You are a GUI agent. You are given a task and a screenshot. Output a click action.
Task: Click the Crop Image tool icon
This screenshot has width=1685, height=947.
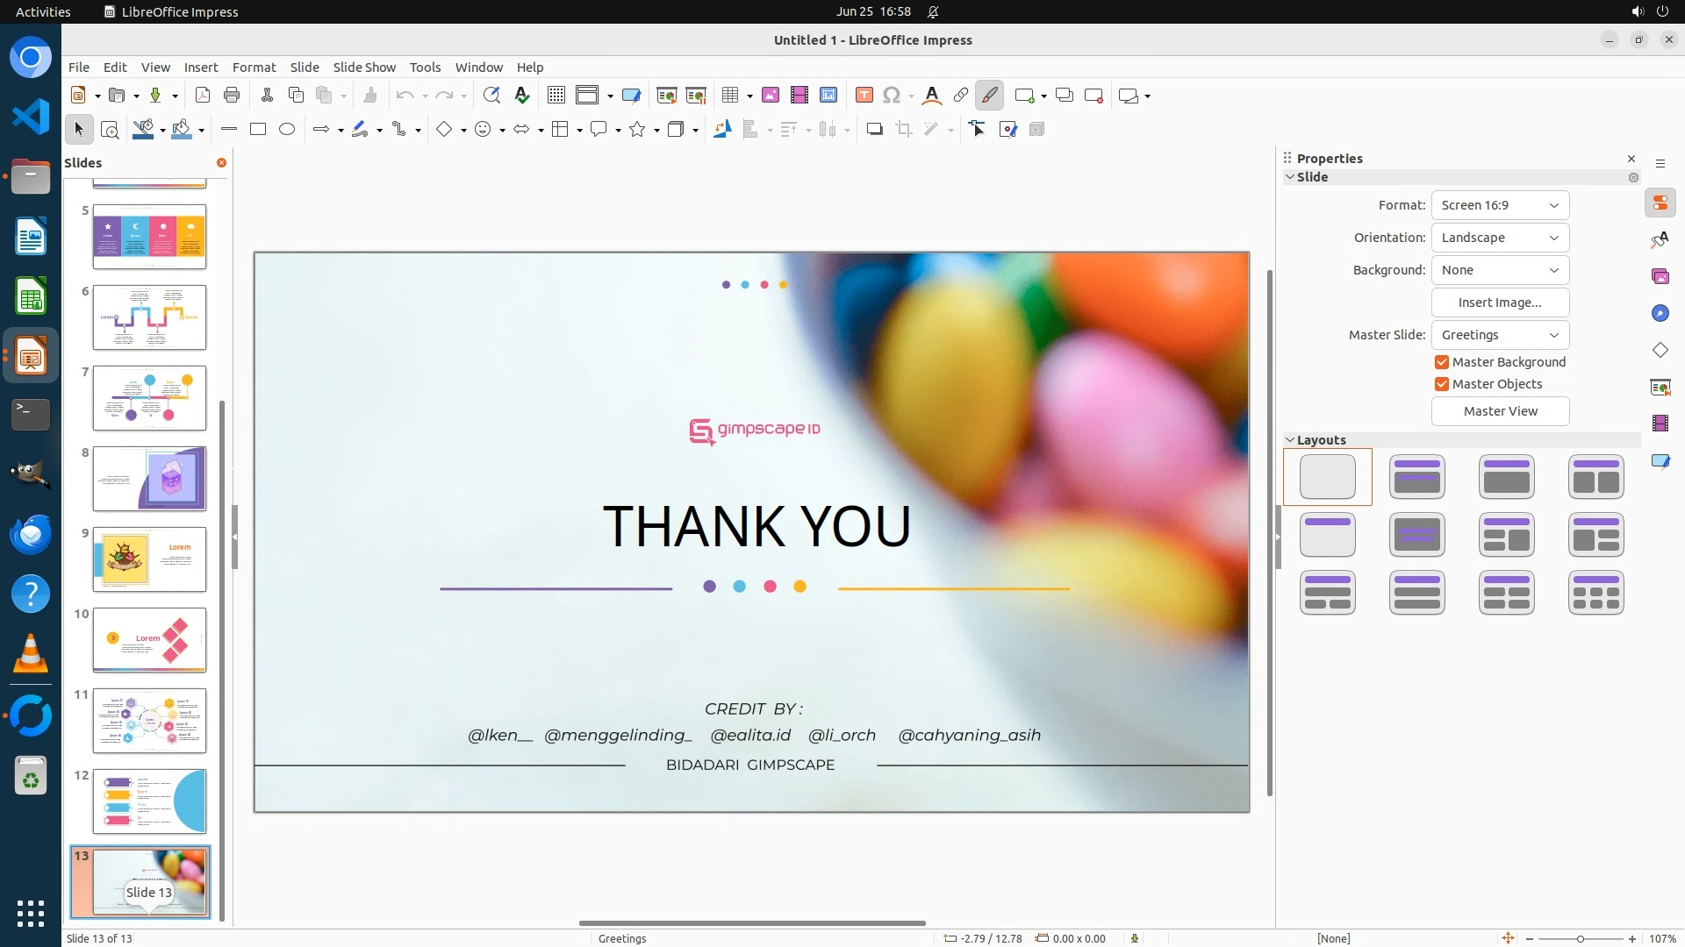pos(904,130)
